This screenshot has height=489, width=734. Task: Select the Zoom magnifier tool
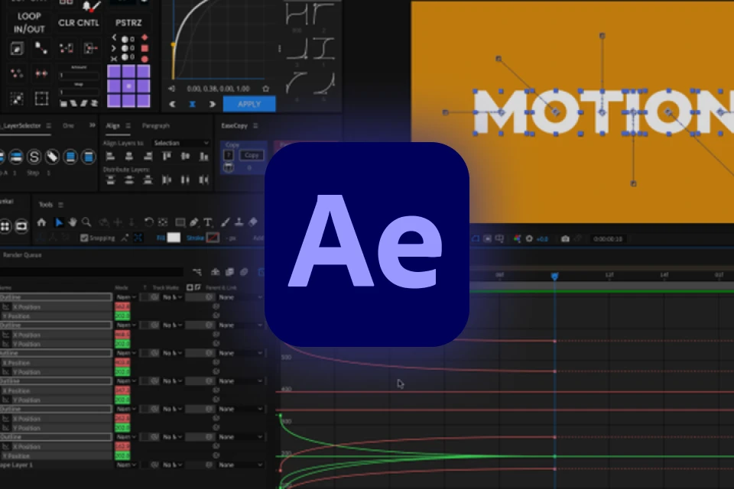[x=86, y=222]
